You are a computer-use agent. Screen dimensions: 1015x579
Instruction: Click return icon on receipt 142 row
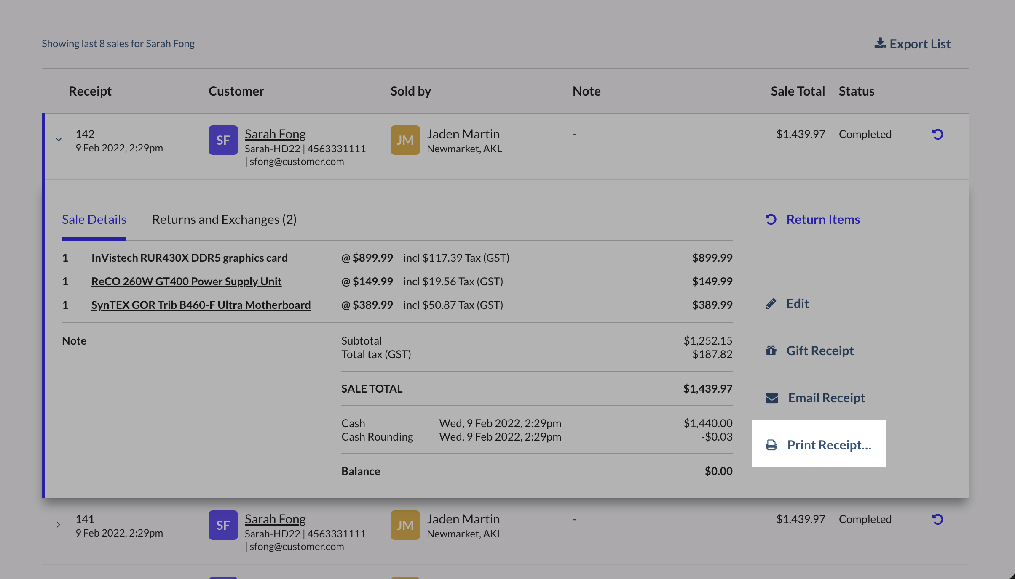click(x=937, y=134)
